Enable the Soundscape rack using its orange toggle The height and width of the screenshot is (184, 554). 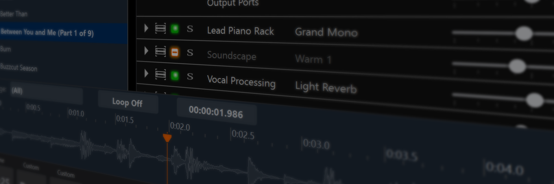pos(175,52)
